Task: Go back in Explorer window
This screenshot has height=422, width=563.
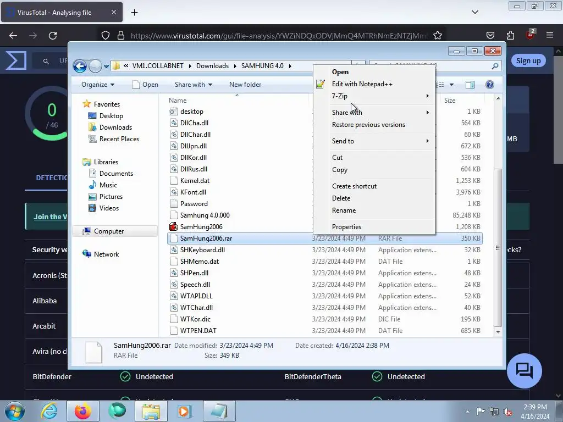Action: (80, 66)
